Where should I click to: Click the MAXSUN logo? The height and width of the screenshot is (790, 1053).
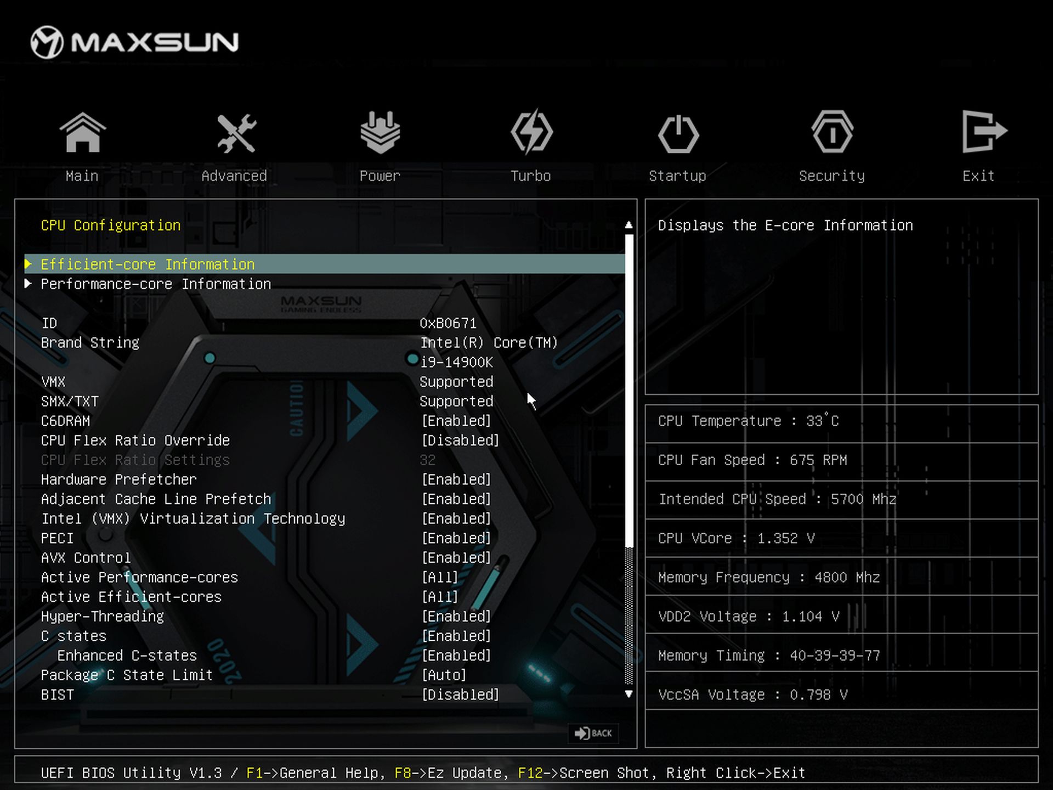click(134, 42)
